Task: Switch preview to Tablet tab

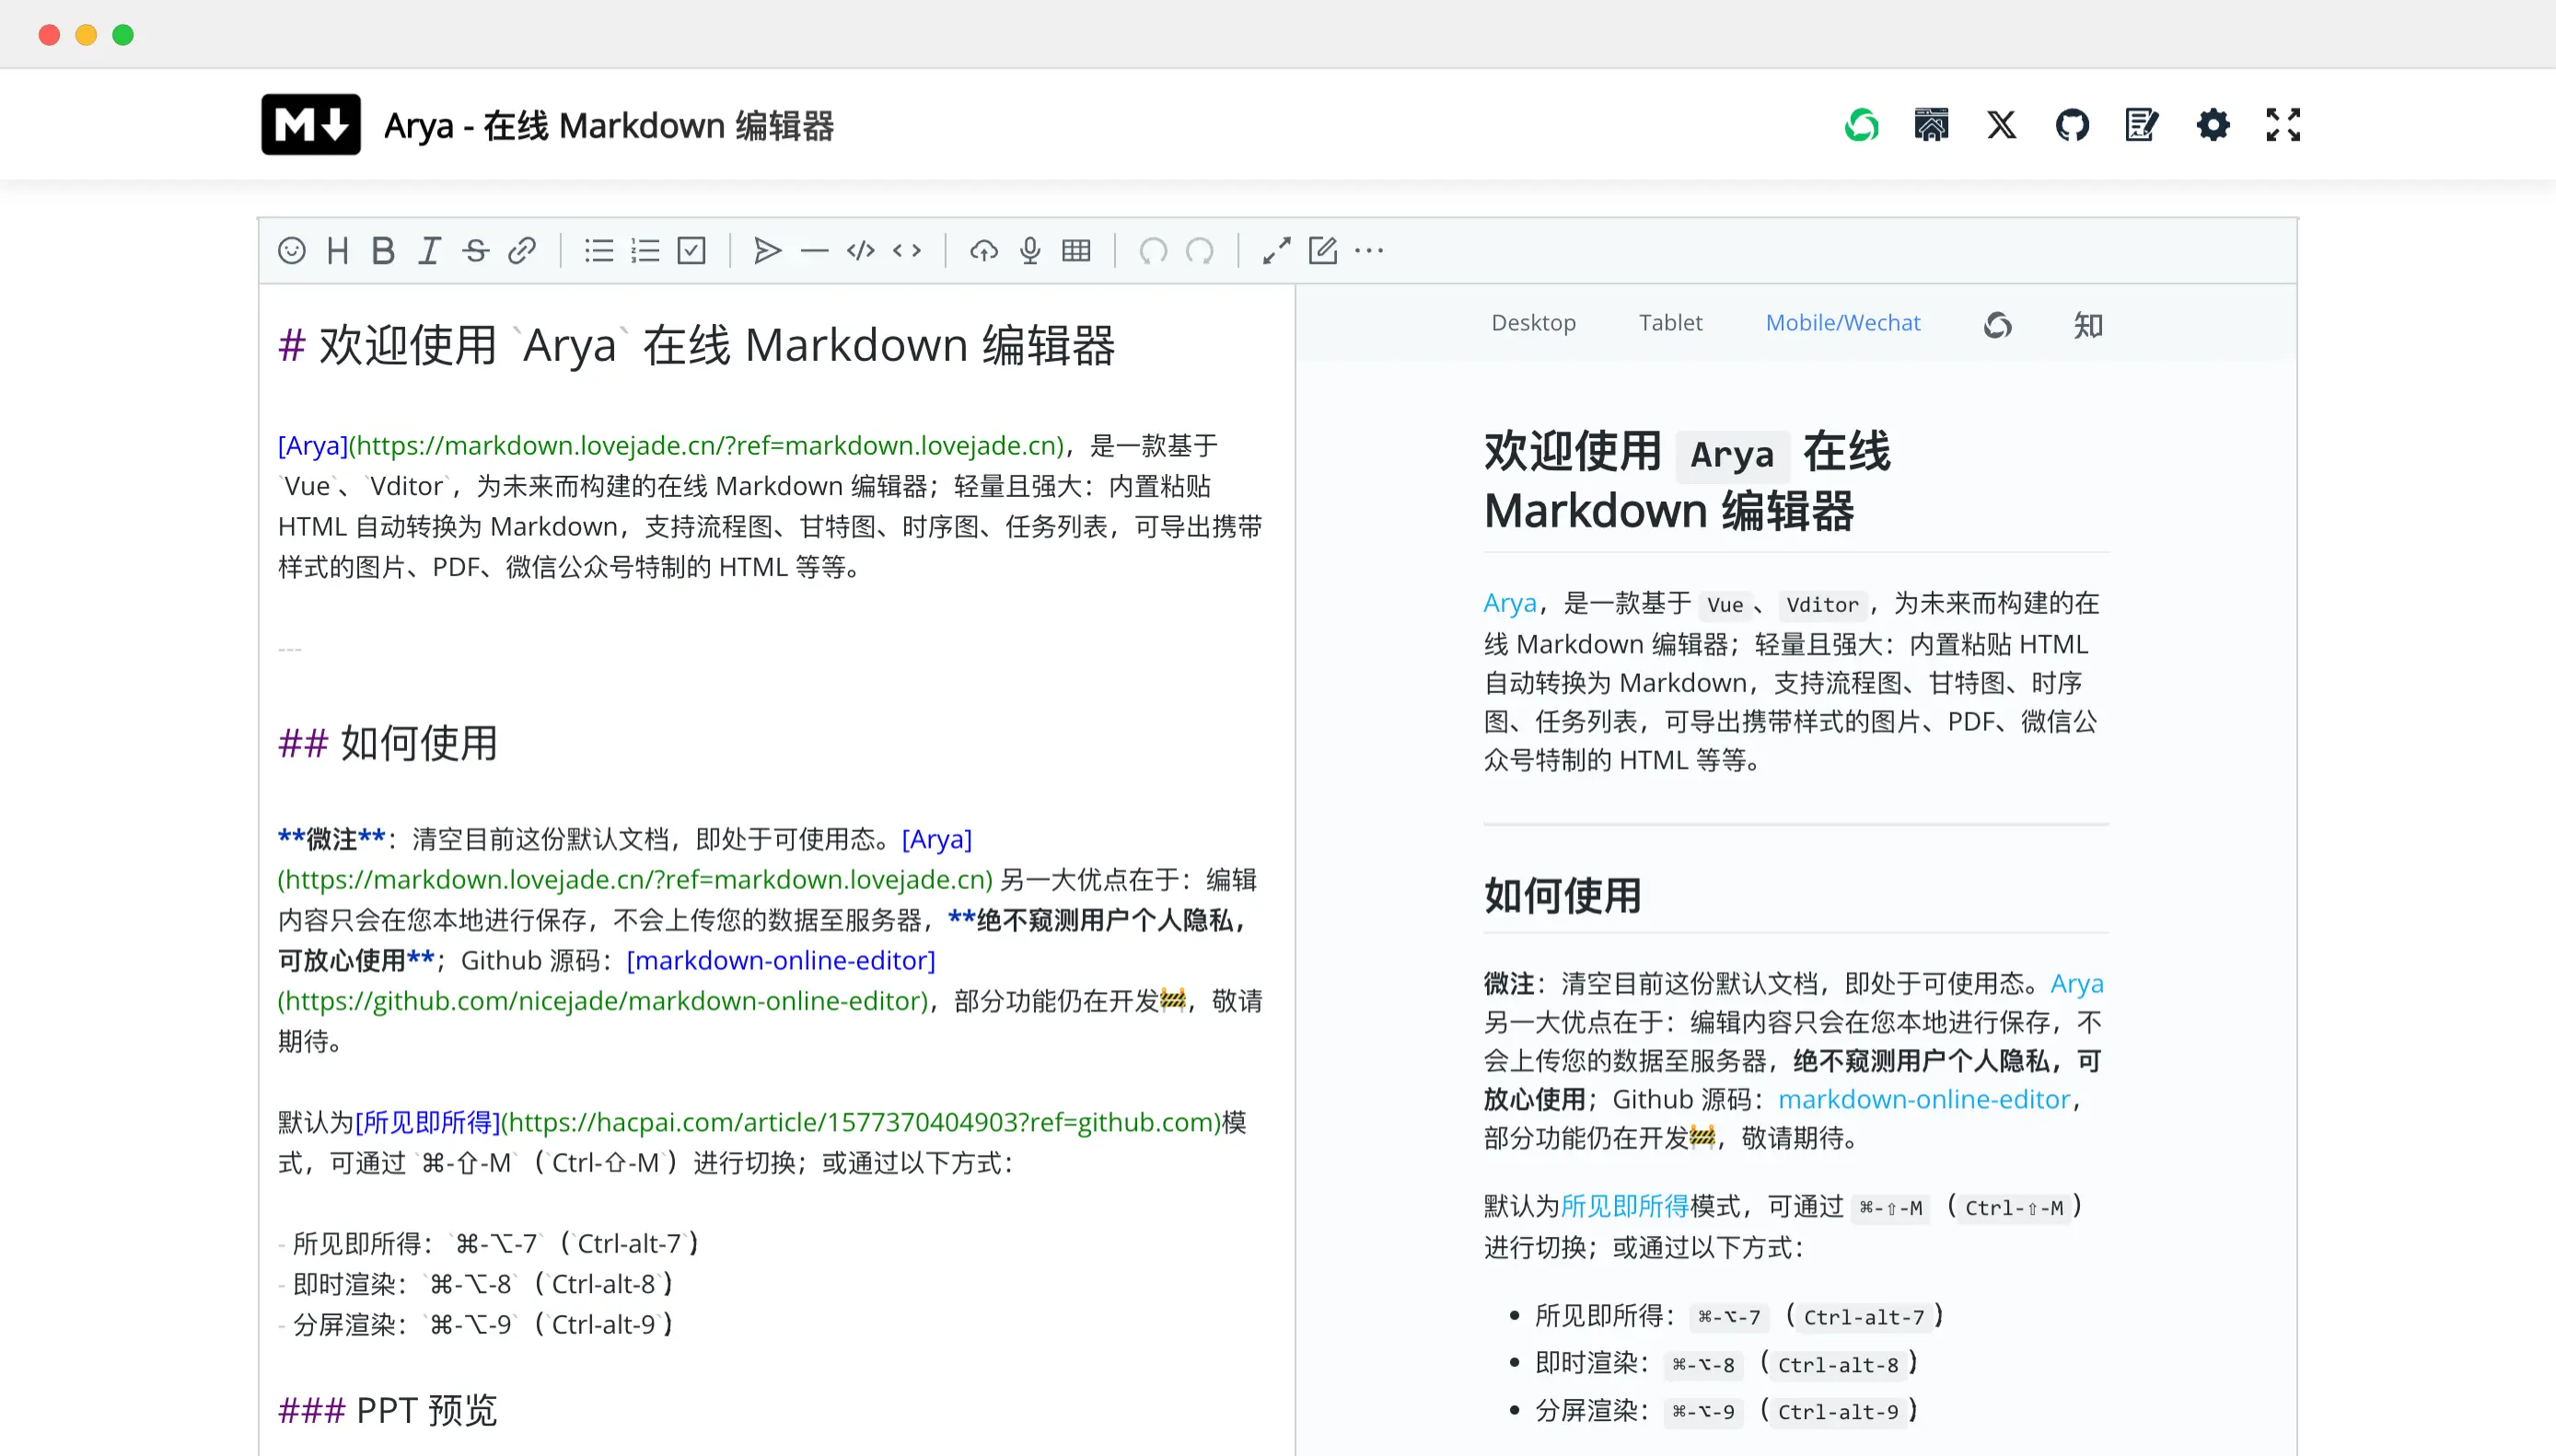Action: pos(1669,322)
